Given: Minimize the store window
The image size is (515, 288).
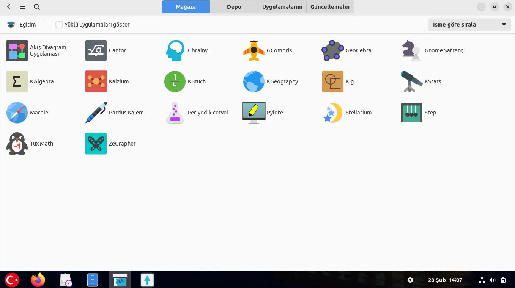Looking at the screenshot, I should tap(481, 7).
